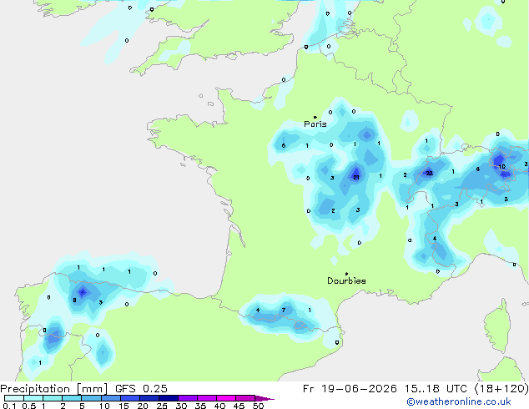The image size is (529, 409).
Task: Select the 35–40 mm legend swatch
Action: pos(207,398)
